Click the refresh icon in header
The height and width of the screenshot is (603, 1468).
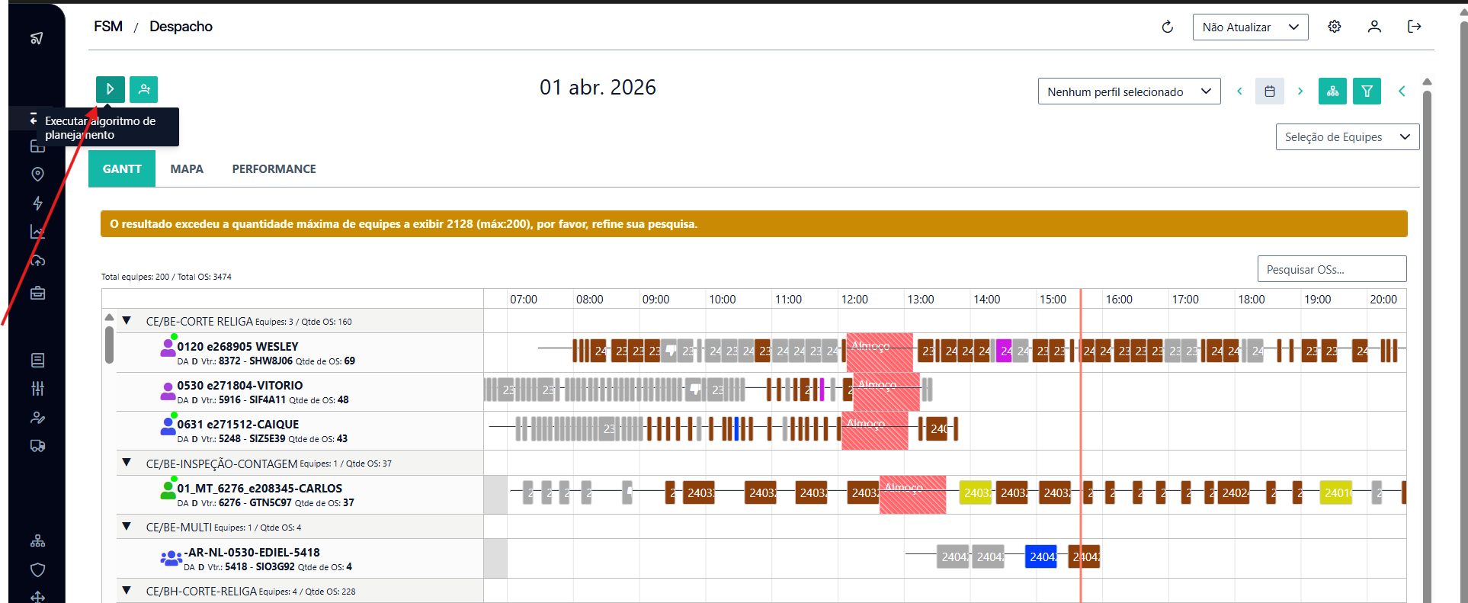coord(1167,27)
